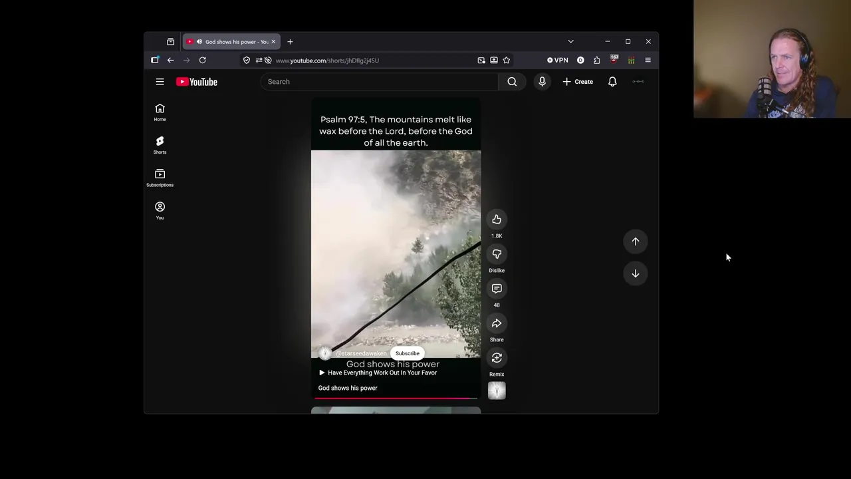This screenshot has width=851, height=479.
Task: Open the You page in the sidebar
Action: tap(160, 210)
